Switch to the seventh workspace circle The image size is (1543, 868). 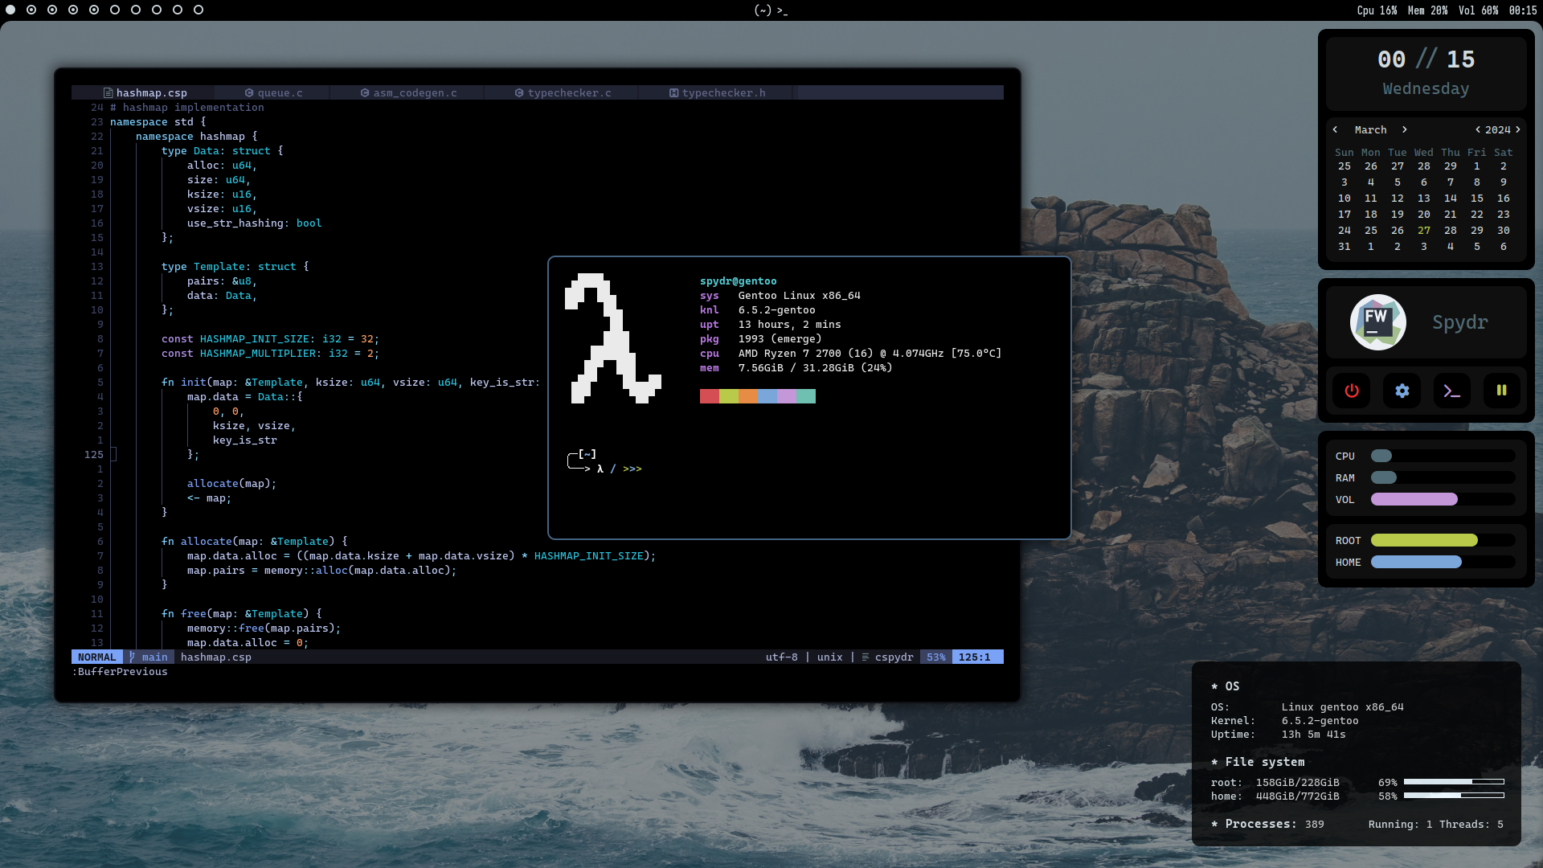[136, 10]
